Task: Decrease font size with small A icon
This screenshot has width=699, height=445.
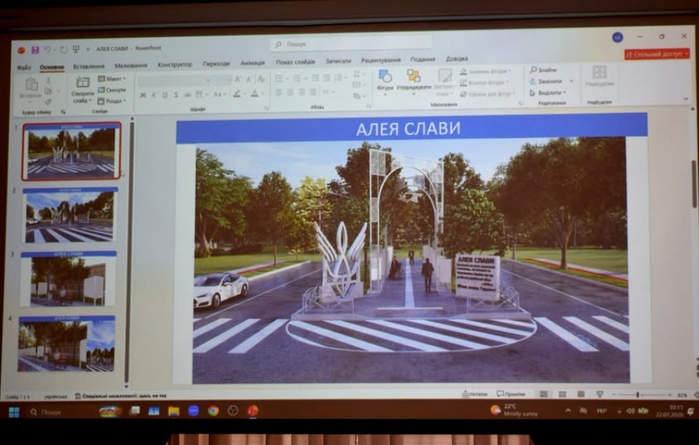Action: tap(249, 80)
